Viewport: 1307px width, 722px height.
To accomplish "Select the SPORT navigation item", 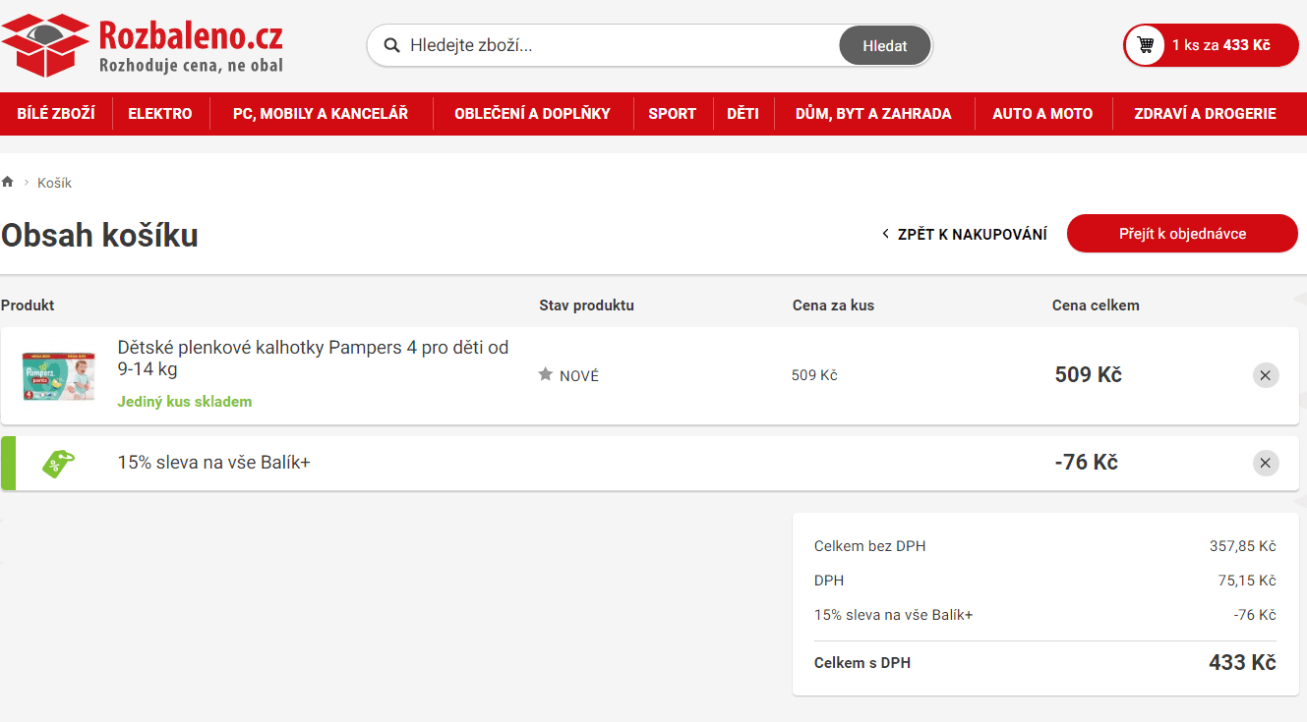I will pos(673,113).
